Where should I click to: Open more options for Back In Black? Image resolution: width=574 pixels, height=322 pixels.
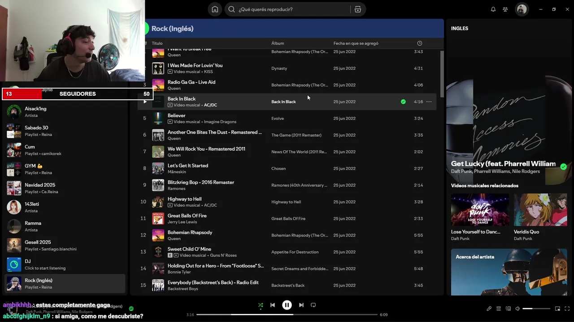[429, 102]
